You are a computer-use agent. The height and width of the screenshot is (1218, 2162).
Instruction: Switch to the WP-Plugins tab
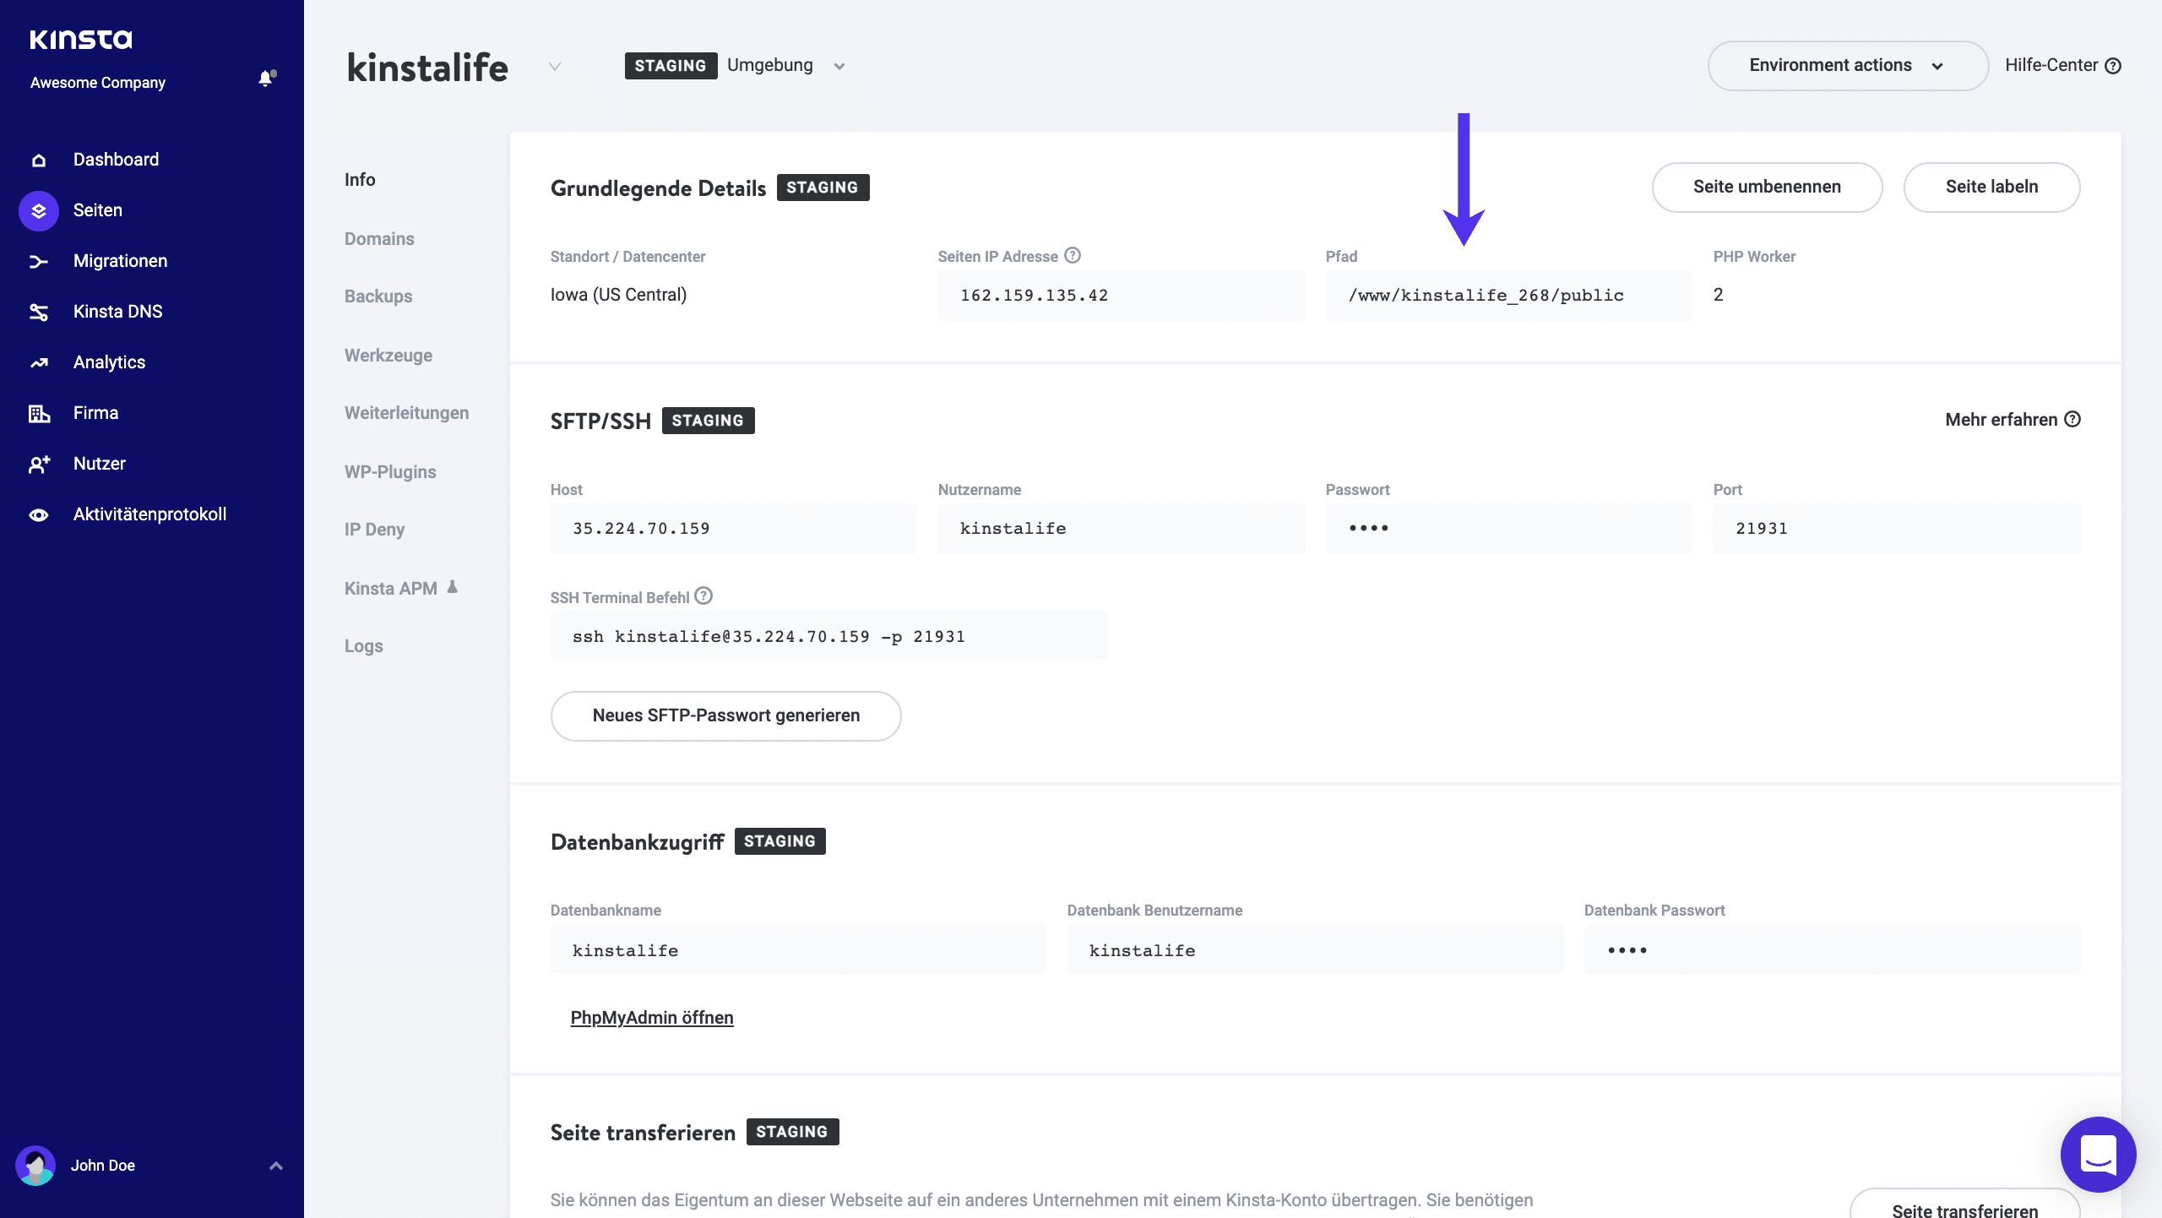(x=389, y=471)
